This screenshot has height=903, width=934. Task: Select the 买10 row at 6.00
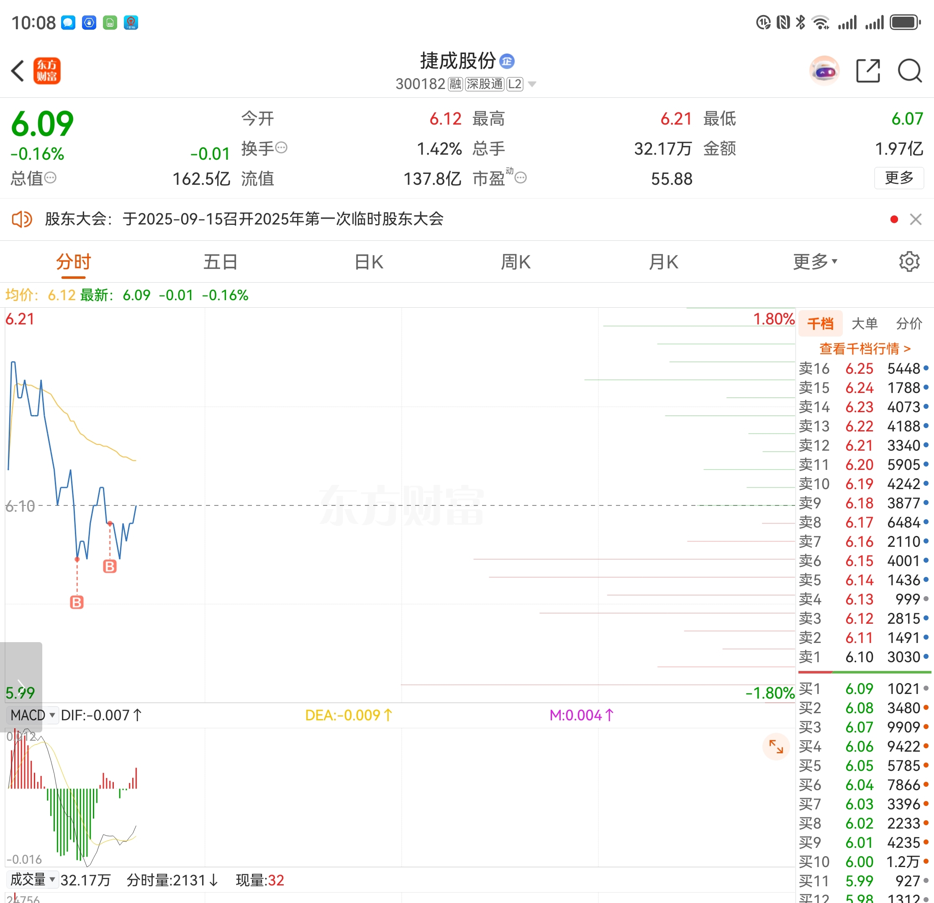click(x=864, y=862)
